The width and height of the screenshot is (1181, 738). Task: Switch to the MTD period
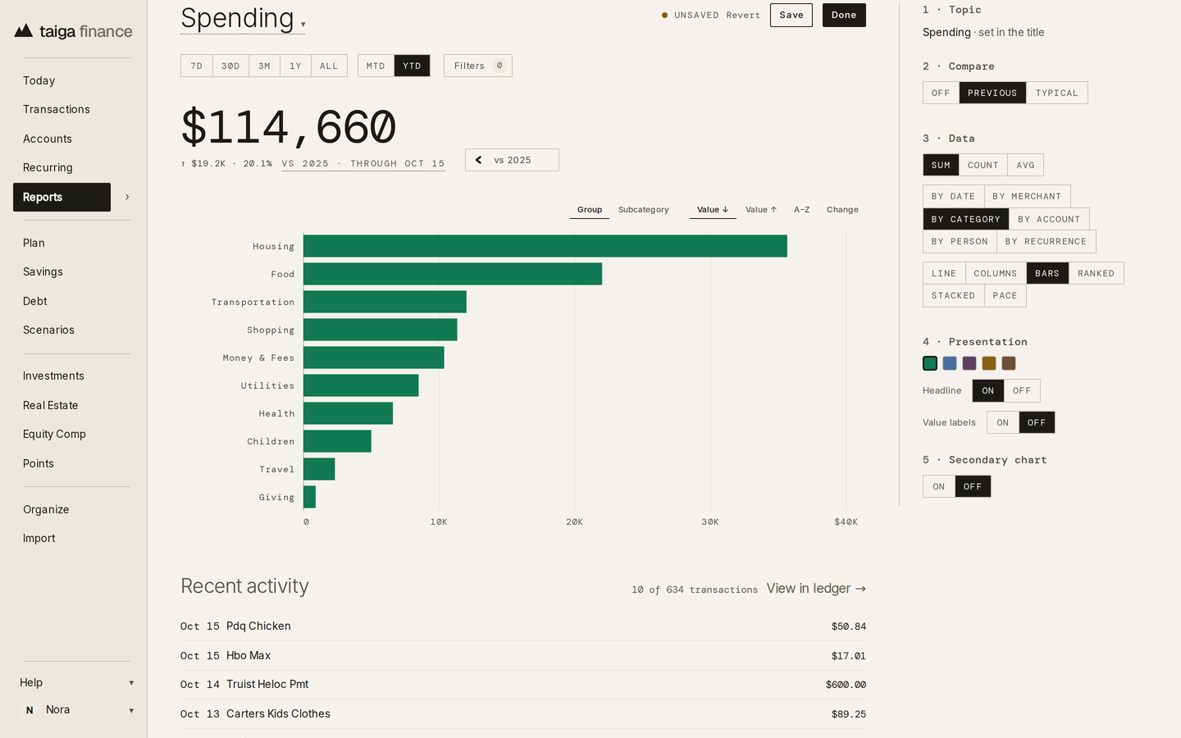click(x=376, y=66)
